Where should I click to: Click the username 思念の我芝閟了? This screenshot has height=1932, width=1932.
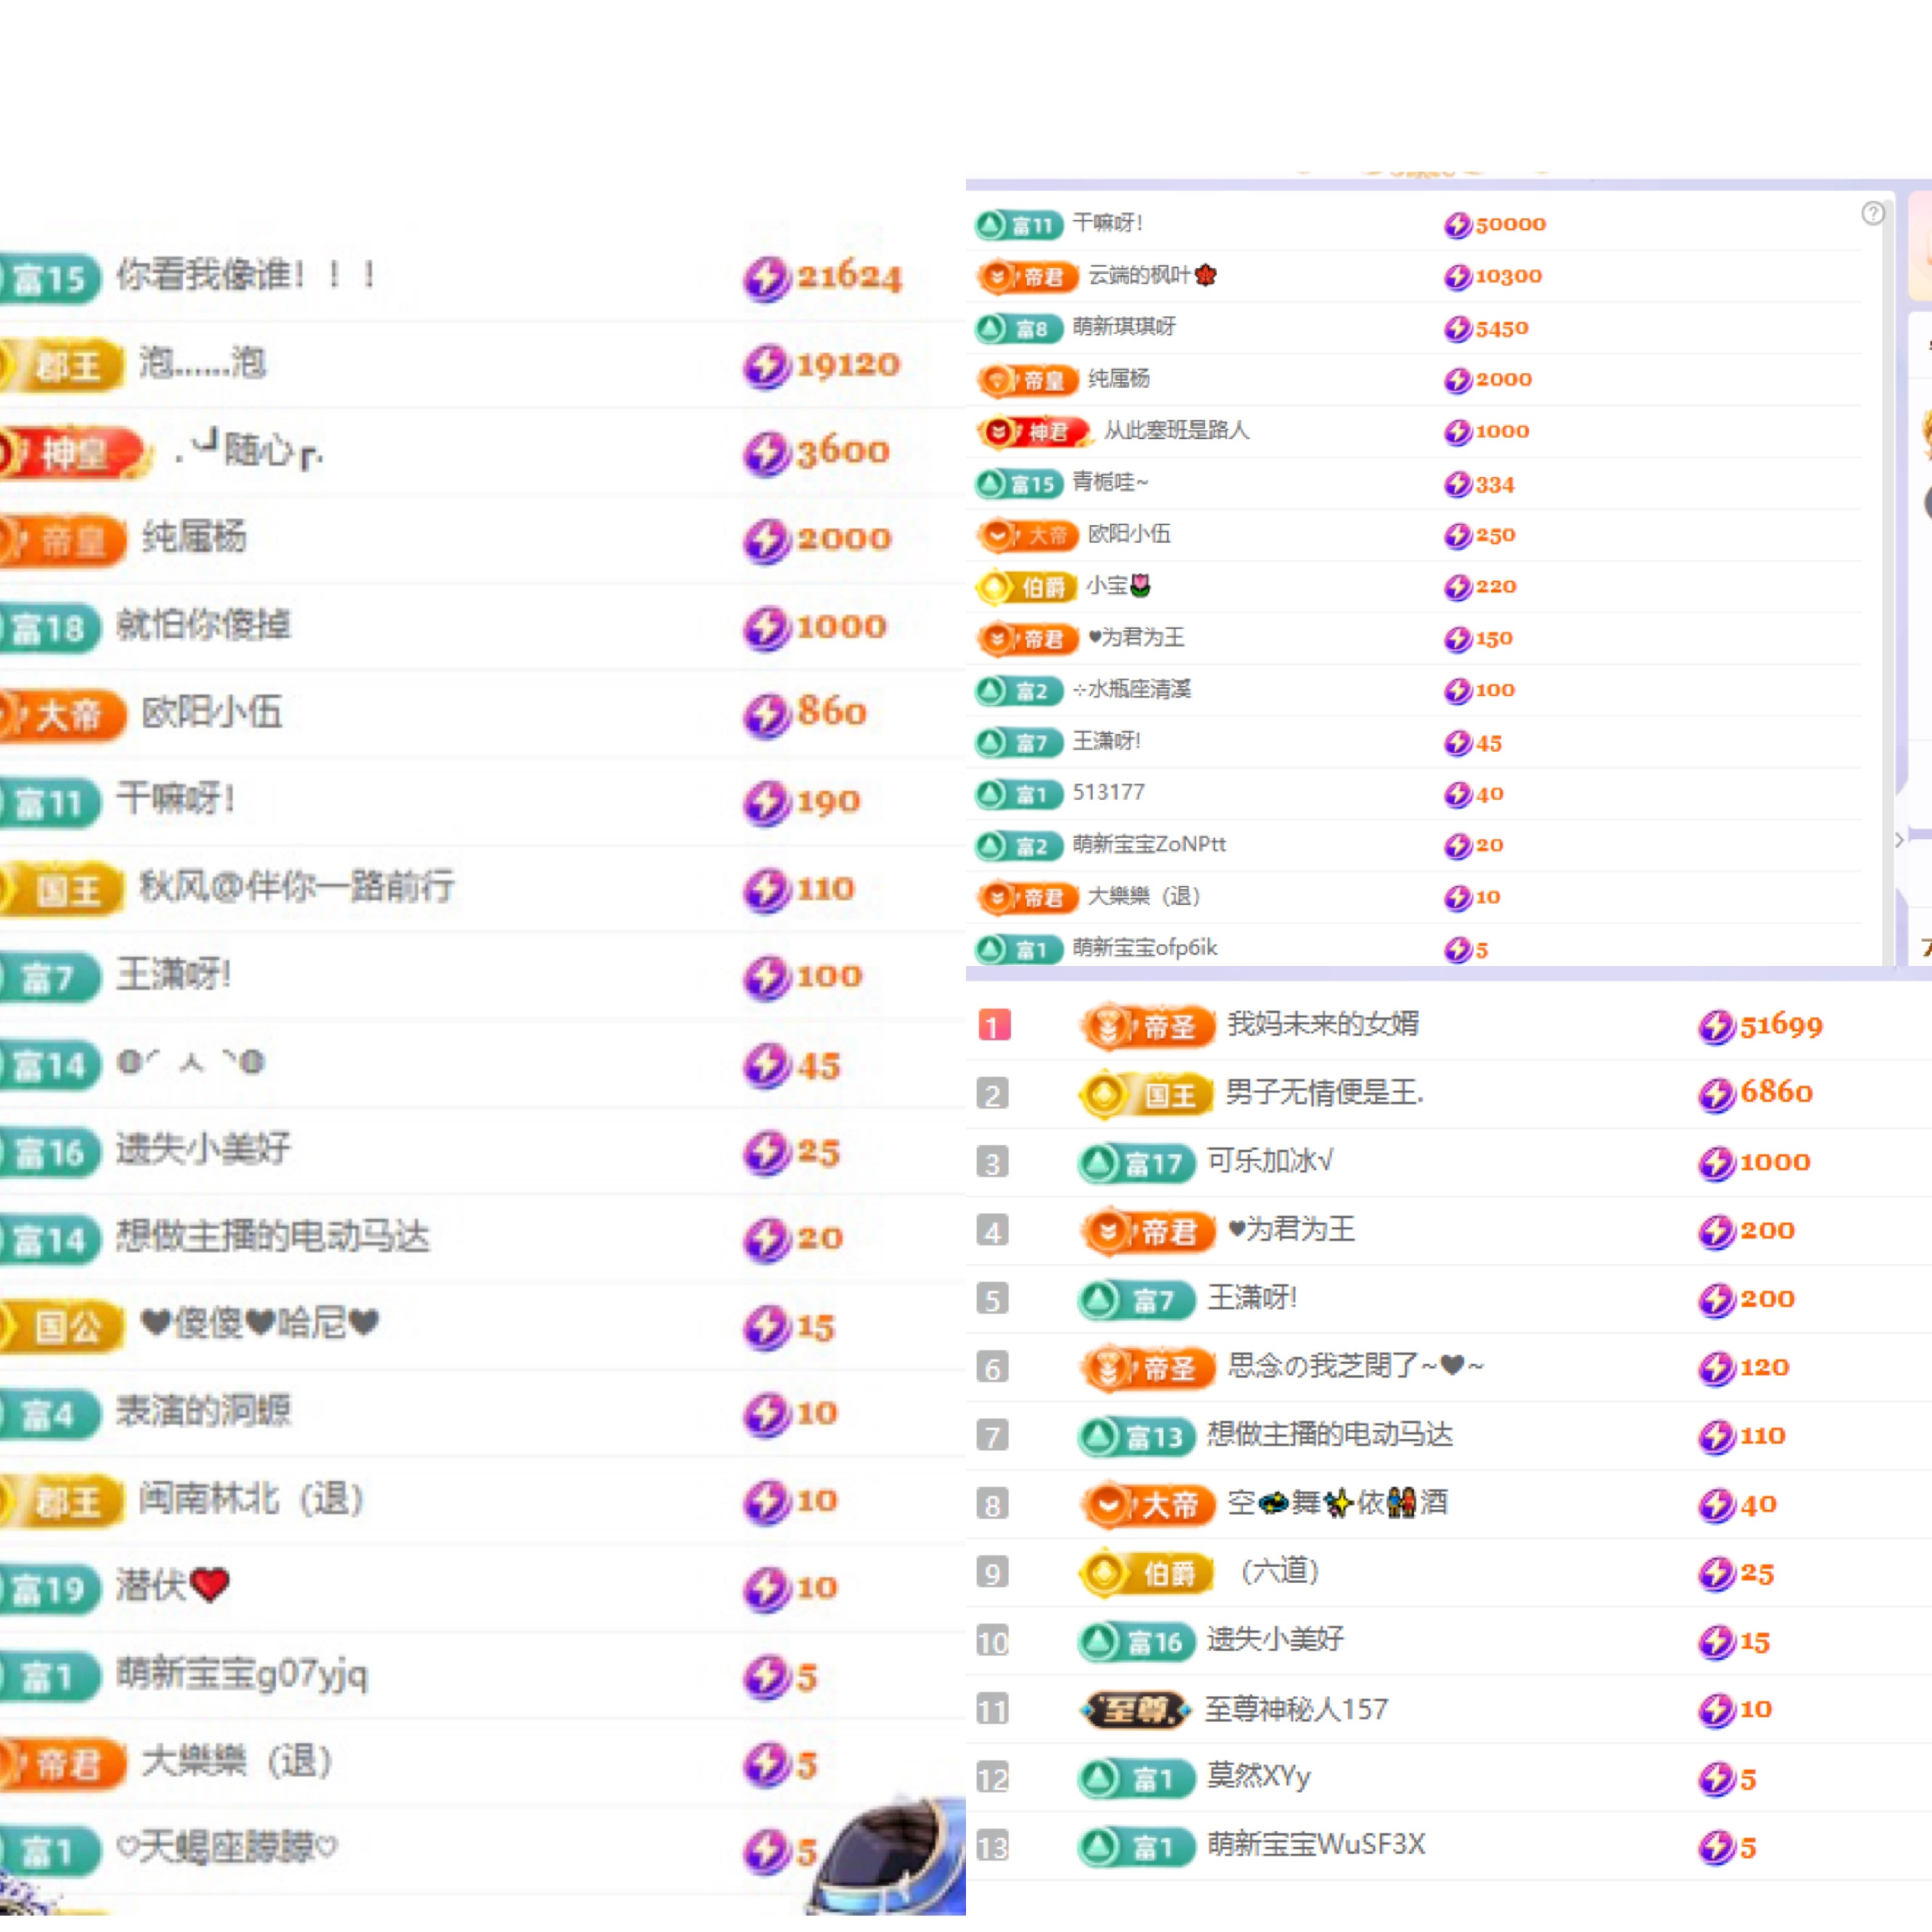tap(1356, 1367)
